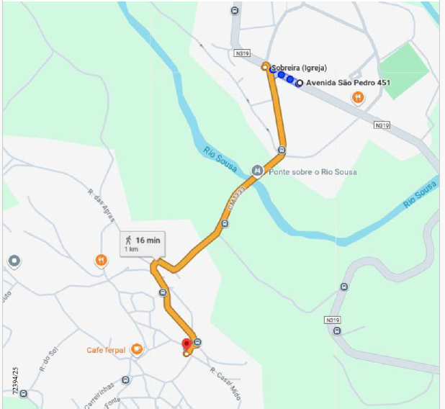The width and height of the screenshot is (445, 409).
Task: Select the bus stop icon at top of map
Action: coord(235,11)
